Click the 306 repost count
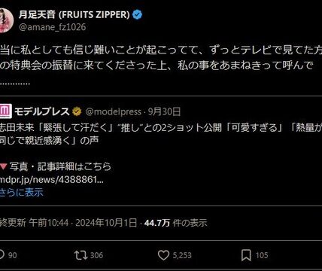 (96, 255)
